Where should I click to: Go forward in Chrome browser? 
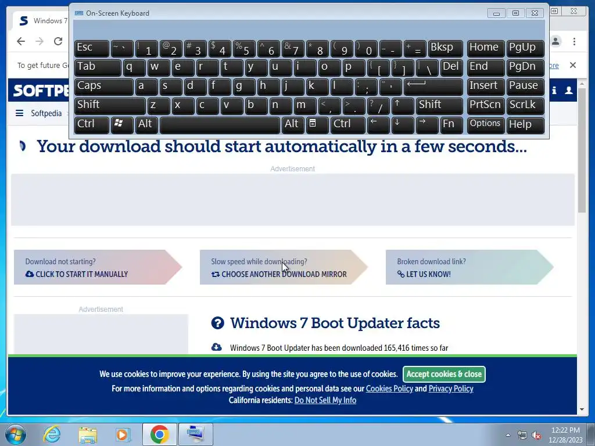point(40,41)
